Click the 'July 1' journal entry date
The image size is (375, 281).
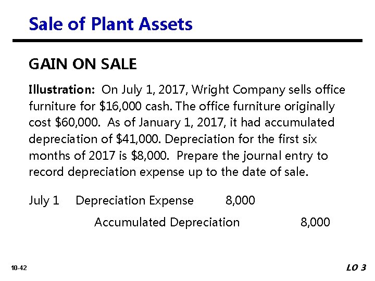pos(44,200)
